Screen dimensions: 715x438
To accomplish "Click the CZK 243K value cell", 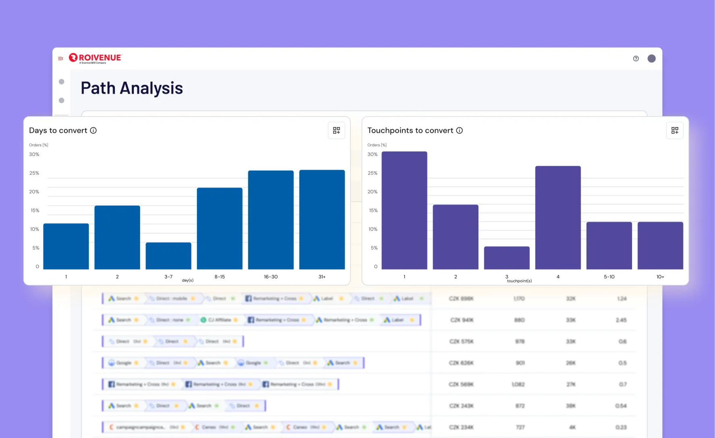I will [461, 406].
